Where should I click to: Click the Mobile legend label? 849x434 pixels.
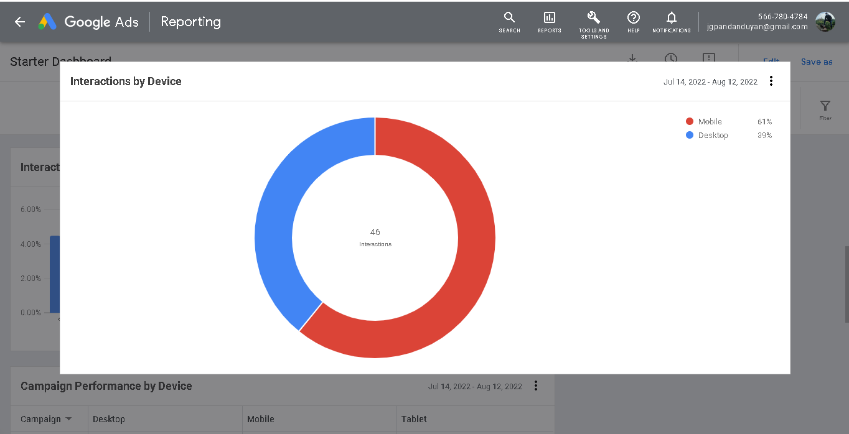coord(710,121)
